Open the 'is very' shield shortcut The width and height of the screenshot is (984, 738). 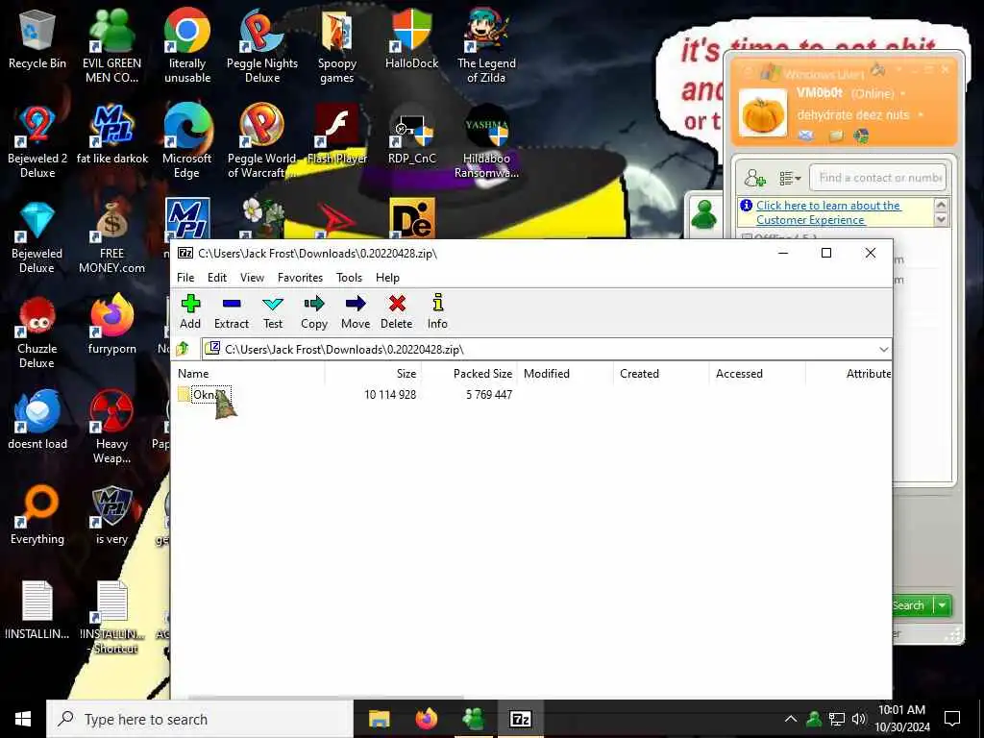(x=111, y=515)
